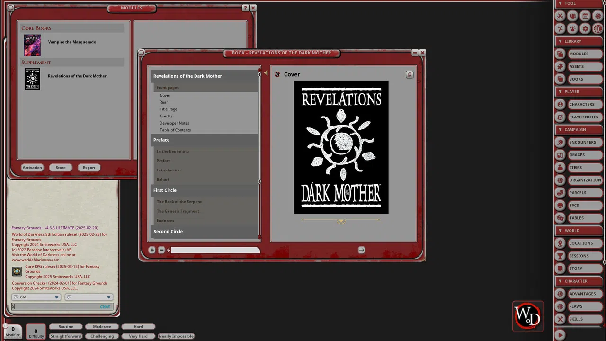Click the pop-out icon beside Cover heading
606x341 pixels.
(x=410, y=74)
